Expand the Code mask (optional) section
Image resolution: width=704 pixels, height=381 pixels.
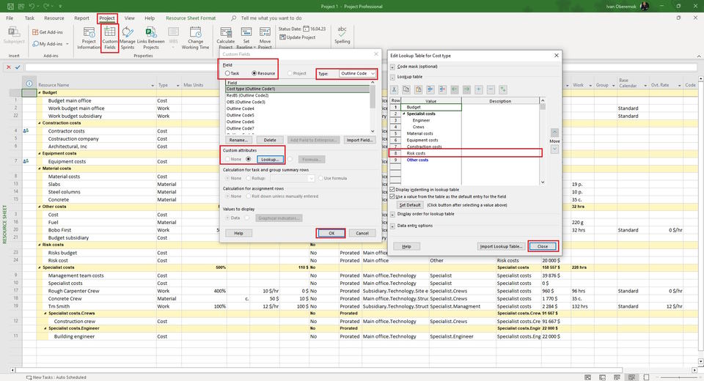point(392,67)
